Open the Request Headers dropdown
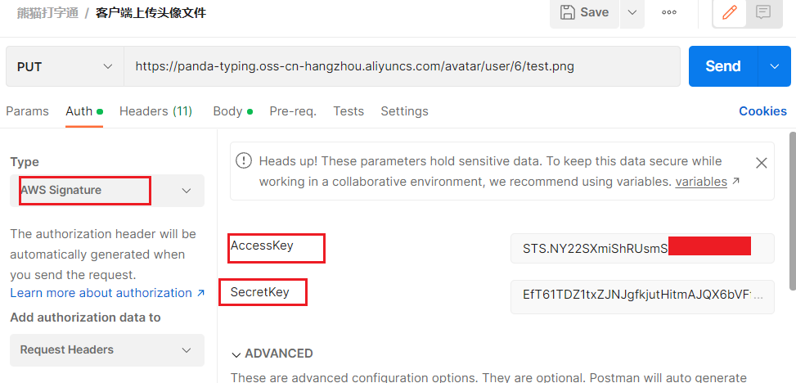 click(x=106, y=350)
